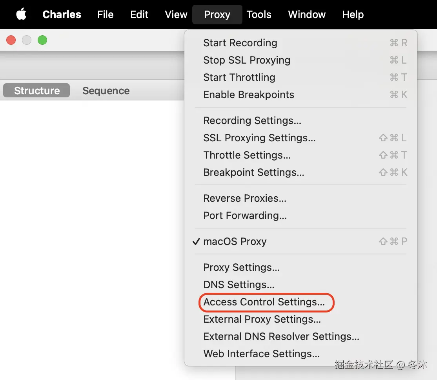This screenshot has height=380, width=437.
Task: Click Start Recording in Proxy menu
Action: click(x=240, y=43)
